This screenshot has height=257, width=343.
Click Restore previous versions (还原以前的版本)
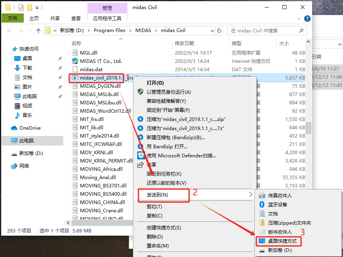(166, 183)
